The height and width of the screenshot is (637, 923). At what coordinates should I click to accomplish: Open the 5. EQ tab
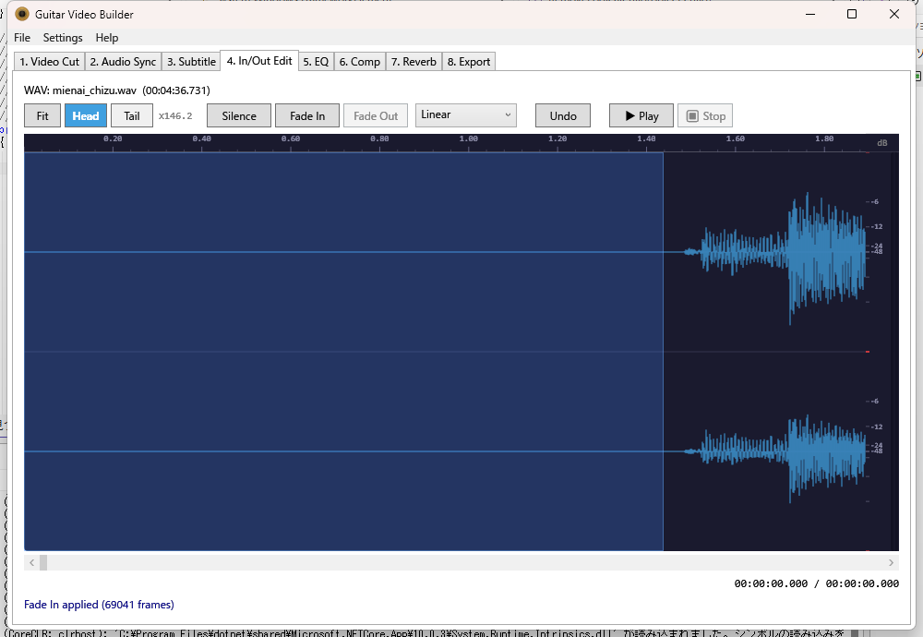point(316,62)
